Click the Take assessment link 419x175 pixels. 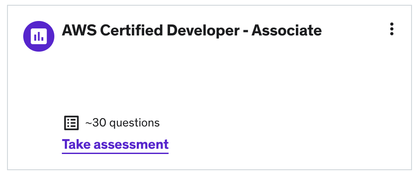click(x=115, y=144)
